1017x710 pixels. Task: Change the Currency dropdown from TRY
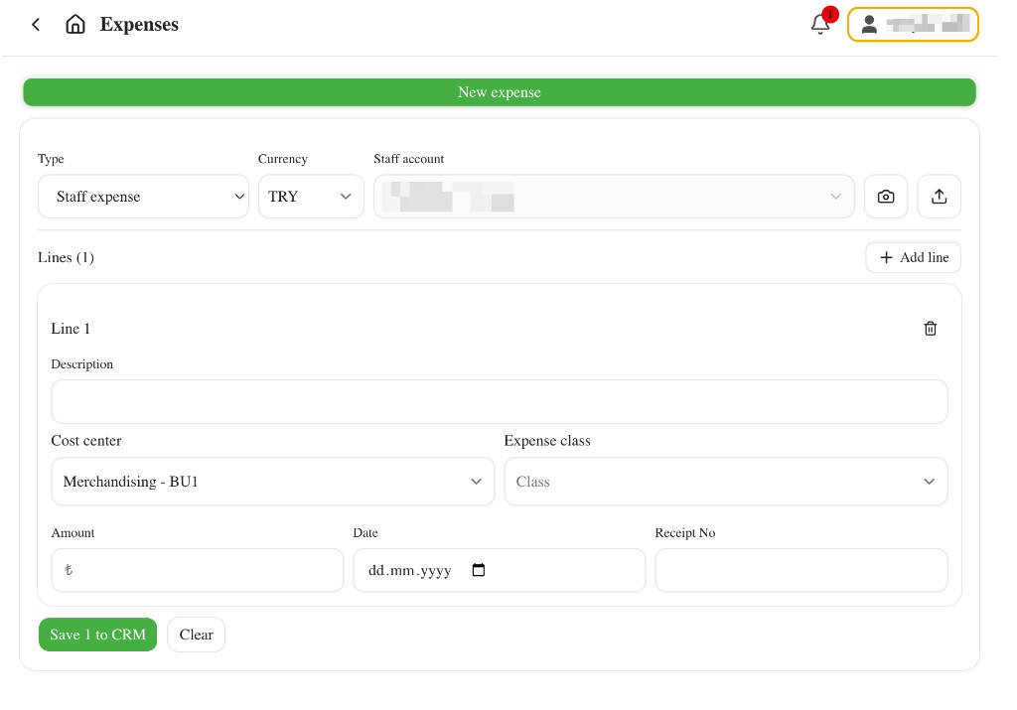pos(311,197)
